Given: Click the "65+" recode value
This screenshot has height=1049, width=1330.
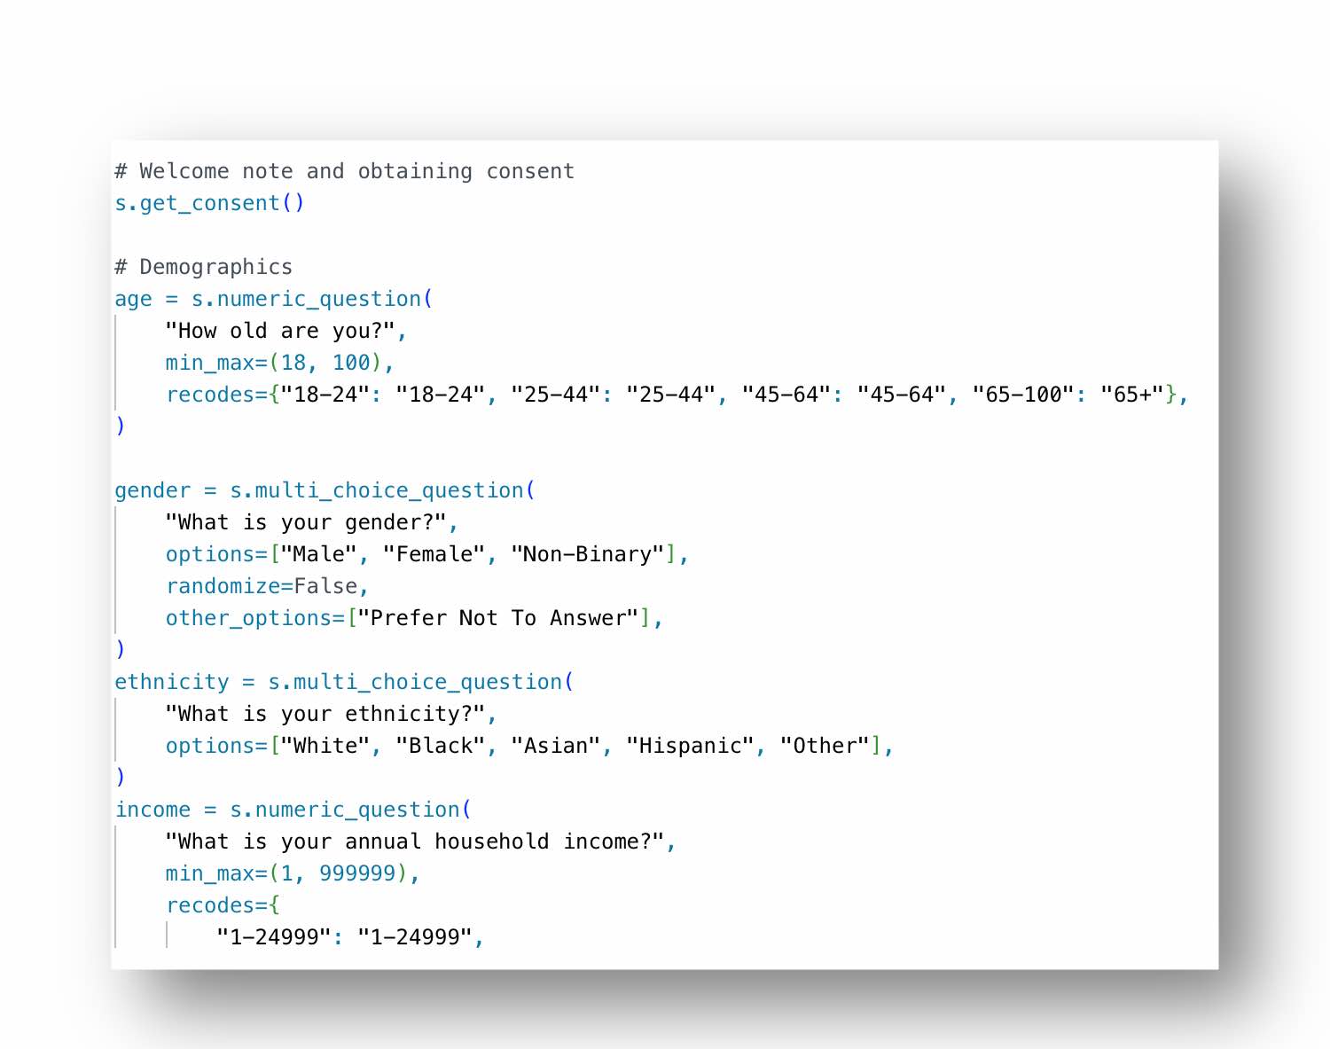Looking at the screenshot, I should [x=1131, y=395].
